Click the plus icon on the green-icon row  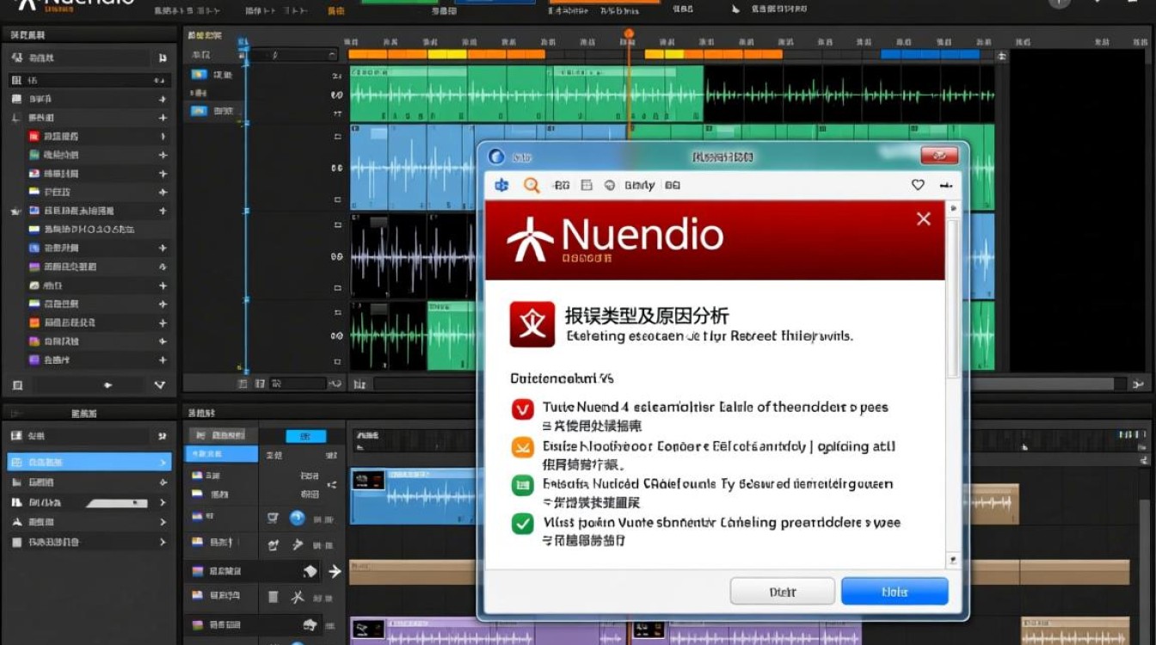tap(163, 155)
